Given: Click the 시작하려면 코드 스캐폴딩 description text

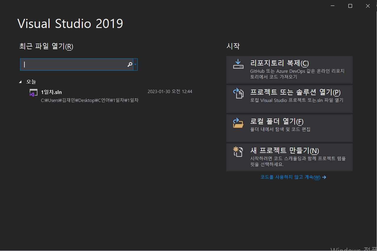Looking at the screenshot, I should [x=298, y=161].
